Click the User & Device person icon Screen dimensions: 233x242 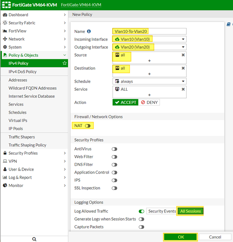pyautogui.click(x=5, y=169)
